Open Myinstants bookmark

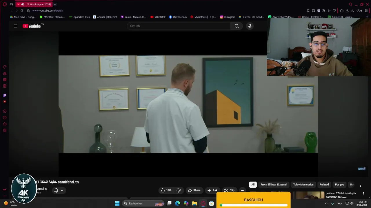(203, 17)
